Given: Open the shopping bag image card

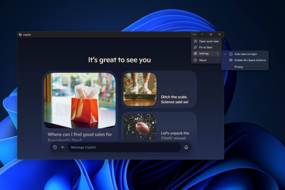Looking at the screenshot, I should coord(80,101).
